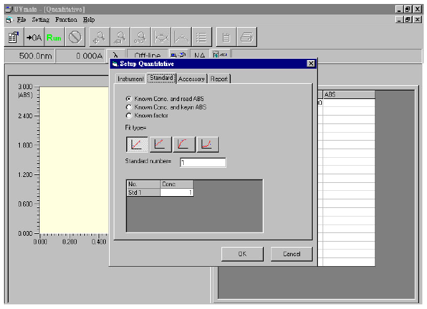427x309 pixels.
Task: Click the printer icon in toolbar
Action: pos(247,38)
